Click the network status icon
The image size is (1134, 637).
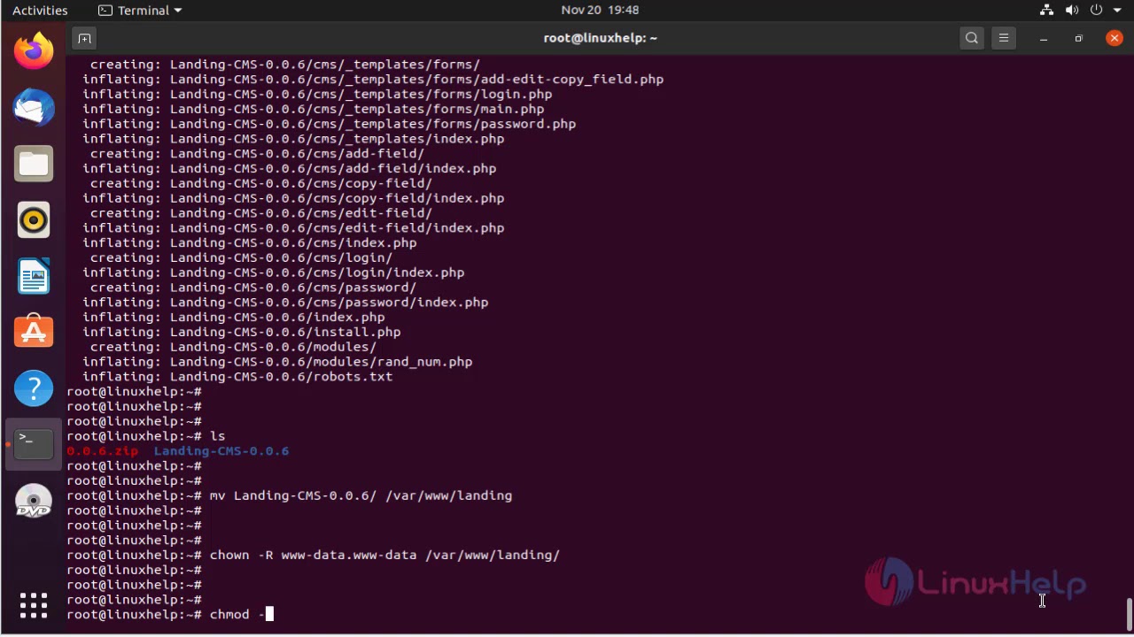pos(1046,10)
